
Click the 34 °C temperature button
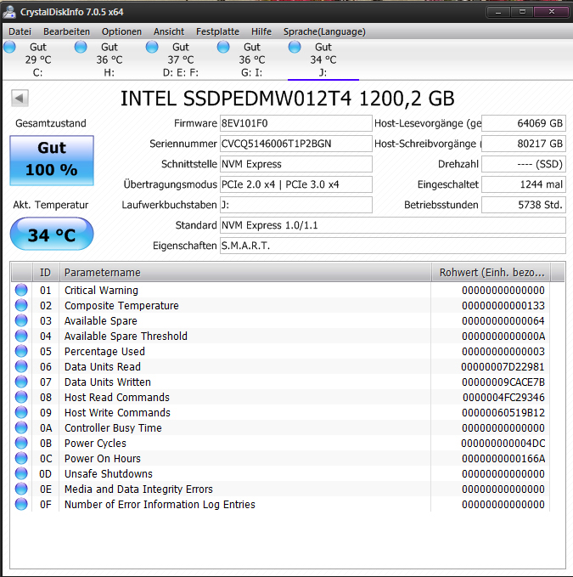pos(52,235)
